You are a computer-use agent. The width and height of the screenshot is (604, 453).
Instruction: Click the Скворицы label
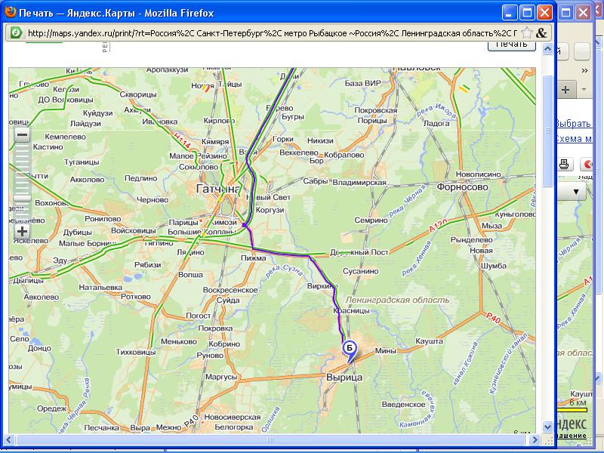[138, 94]
